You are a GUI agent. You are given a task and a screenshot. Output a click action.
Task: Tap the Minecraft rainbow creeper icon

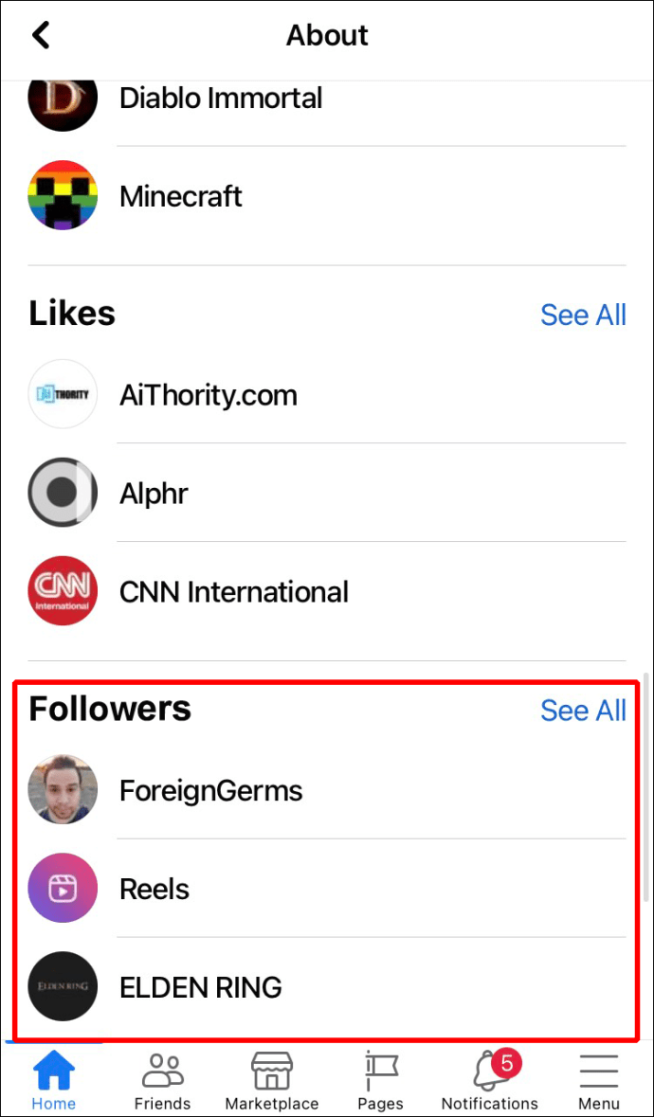pyautogui.click(x=63, y=195)
